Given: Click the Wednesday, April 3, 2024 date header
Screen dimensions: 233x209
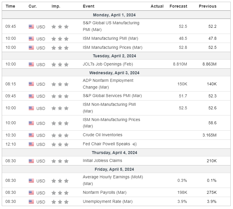Looking at the screenshot, I should 114,73.
